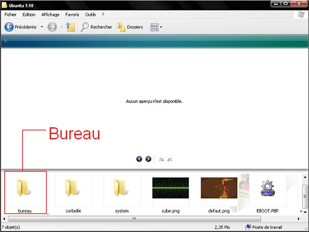Open the Outils menu

point(90,15)
